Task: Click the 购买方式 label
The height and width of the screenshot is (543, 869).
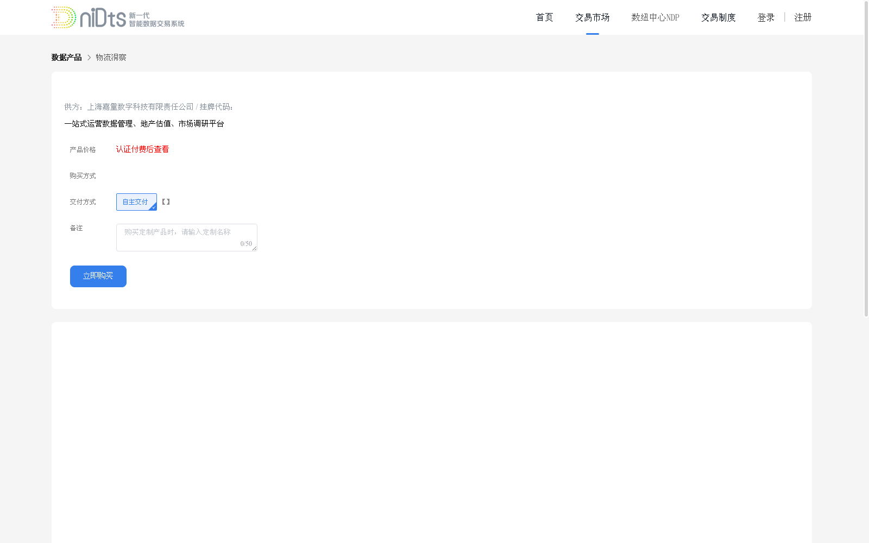Action: (83, 176)
